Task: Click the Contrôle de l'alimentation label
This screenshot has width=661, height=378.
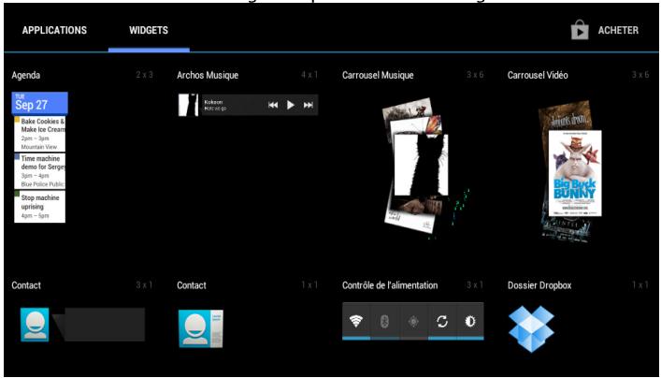Action: coord(390,285)
